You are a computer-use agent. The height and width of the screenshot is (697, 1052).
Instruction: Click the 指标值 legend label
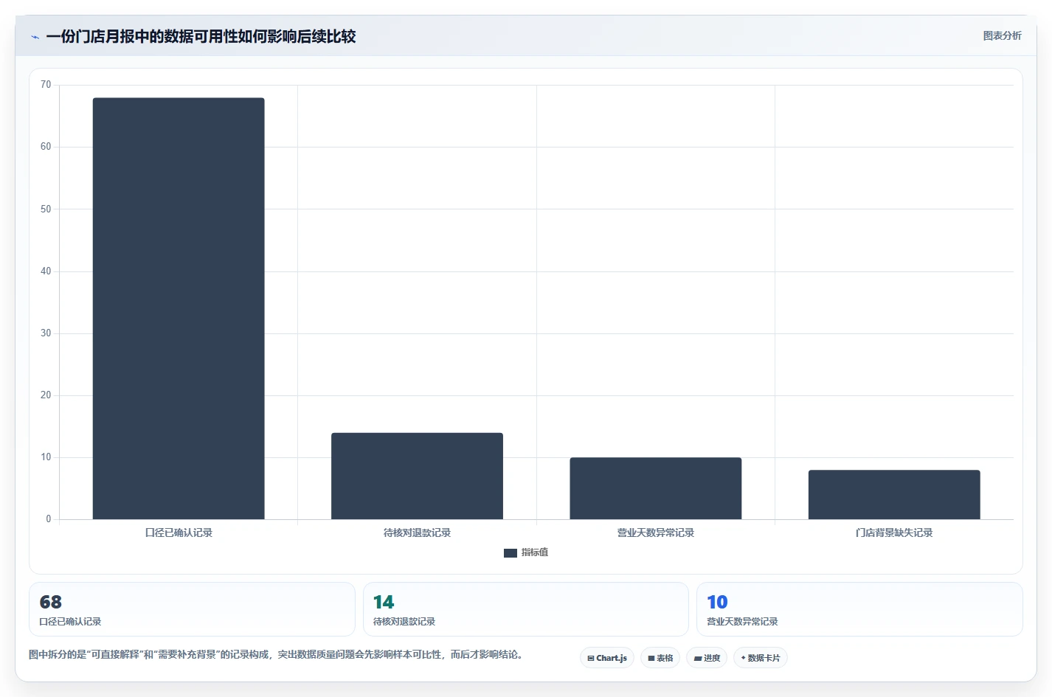click(534, 552)
